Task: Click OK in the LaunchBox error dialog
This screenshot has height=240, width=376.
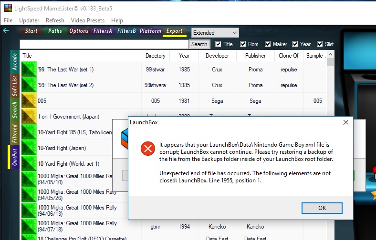Action: click(x=322, y=208)
